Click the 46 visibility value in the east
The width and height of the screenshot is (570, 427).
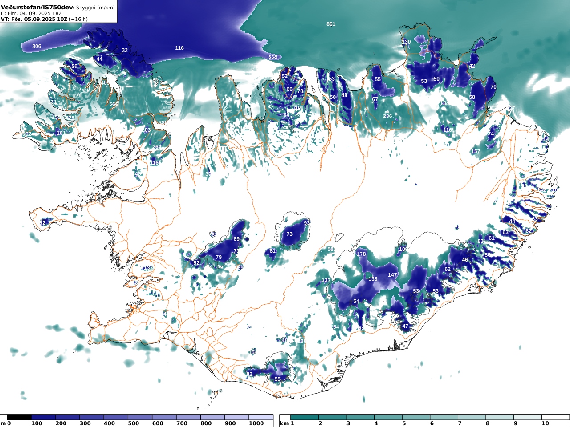pyautogui.click(x=465, y=260)
